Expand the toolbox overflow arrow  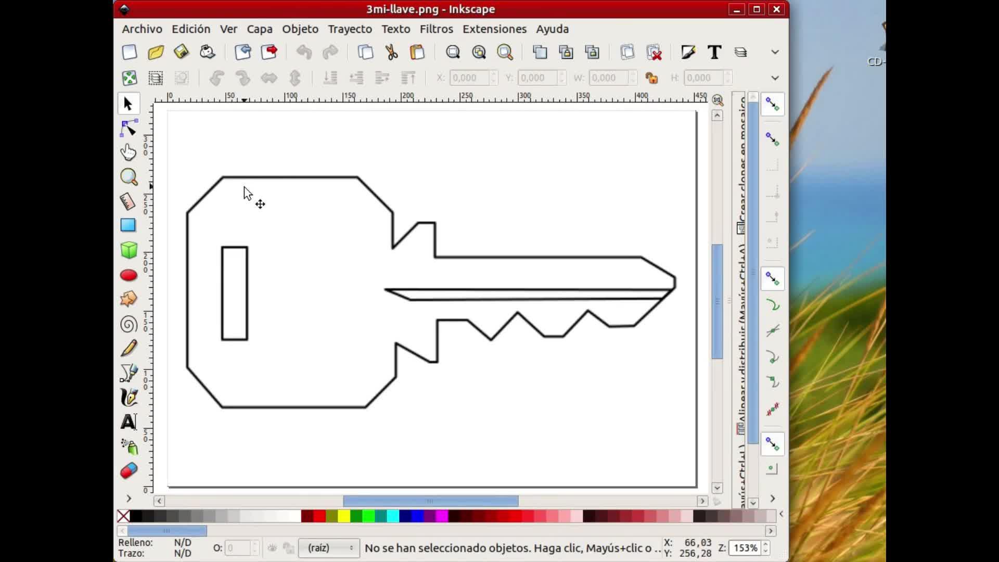[x=129, y=499]
